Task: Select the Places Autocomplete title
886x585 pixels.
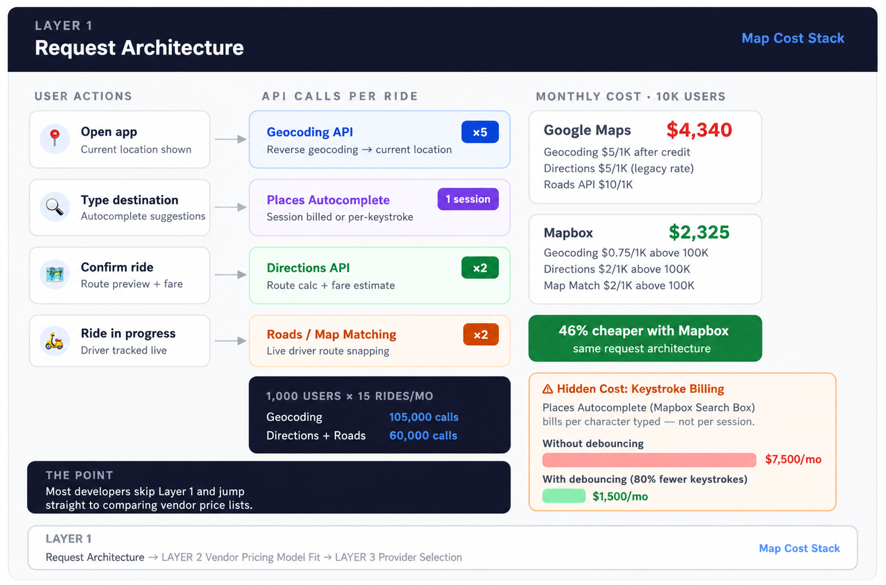Action: [x=328, y=200]
